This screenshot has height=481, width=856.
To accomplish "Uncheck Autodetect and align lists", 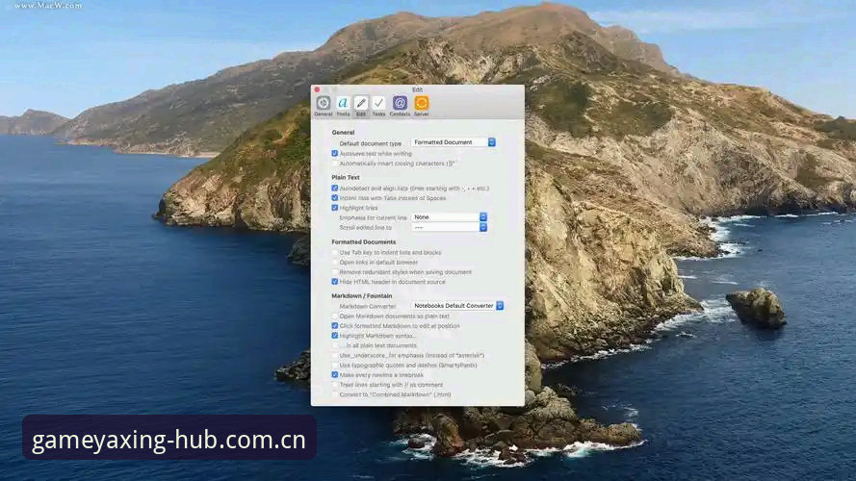I will coord(335,189).
